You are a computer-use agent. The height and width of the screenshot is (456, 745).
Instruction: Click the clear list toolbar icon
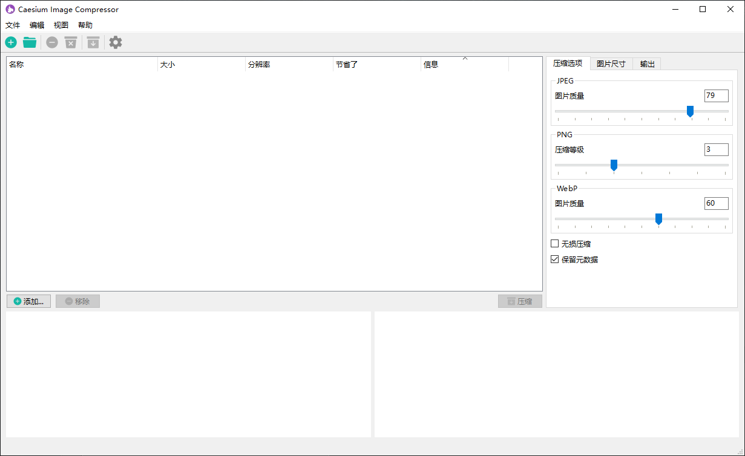point(71,42)
